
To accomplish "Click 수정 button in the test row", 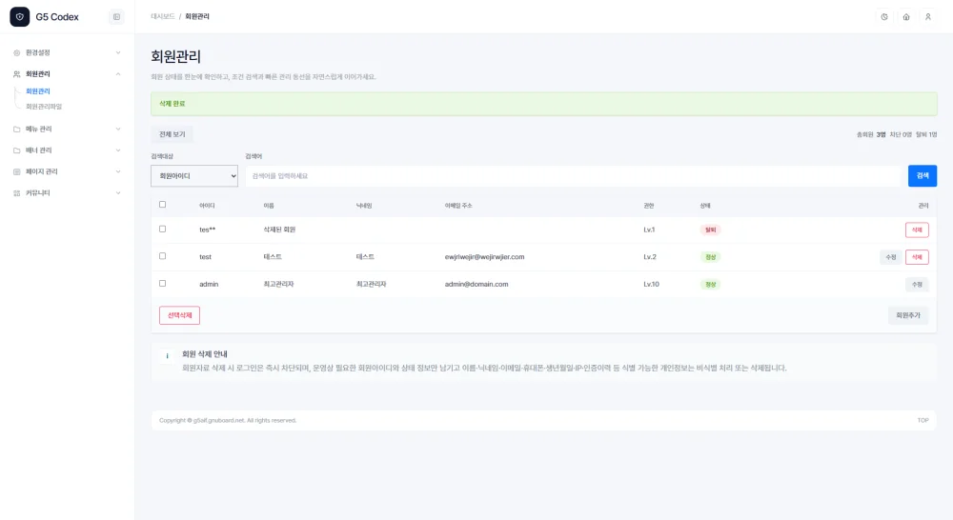I will pos(890,257).
